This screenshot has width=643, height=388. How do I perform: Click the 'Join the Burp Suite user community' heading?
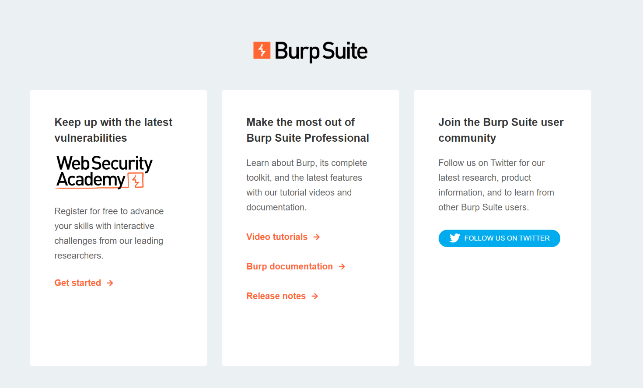tap(501, 130)
